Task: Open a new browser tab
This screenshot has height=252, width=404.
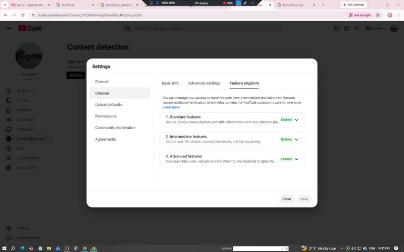Action: pyautogui.click(x=323, y=5)
